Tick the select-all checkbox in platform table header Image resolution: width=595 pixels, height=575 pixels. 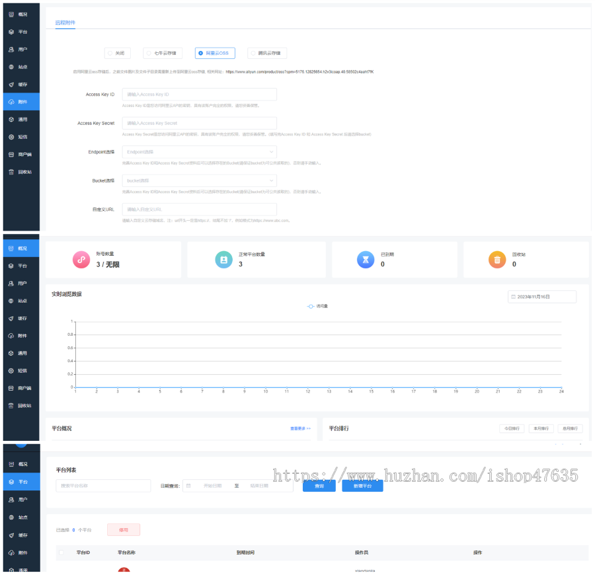pyautogui.click(x=61, y=553)
